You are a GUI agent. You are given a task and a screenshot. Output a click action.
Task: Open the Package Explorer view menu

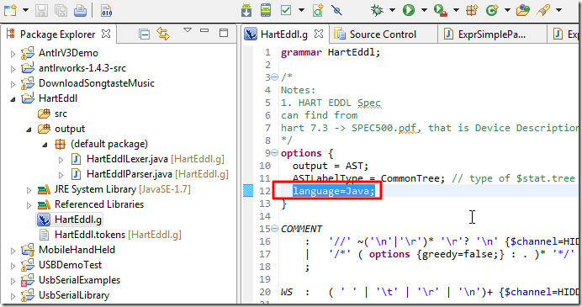point(188,30)
